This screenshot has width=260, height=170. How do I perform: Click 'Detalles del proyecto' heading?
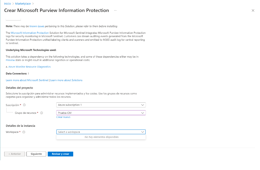[19, 88]
